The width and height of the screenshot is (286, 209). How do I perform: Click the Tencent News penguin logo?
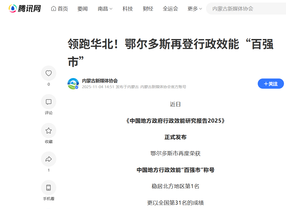tap(13, 9)
